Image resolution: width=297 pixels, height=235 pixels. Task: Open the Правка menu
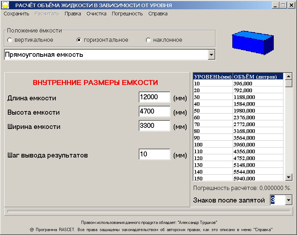point(73,13)
